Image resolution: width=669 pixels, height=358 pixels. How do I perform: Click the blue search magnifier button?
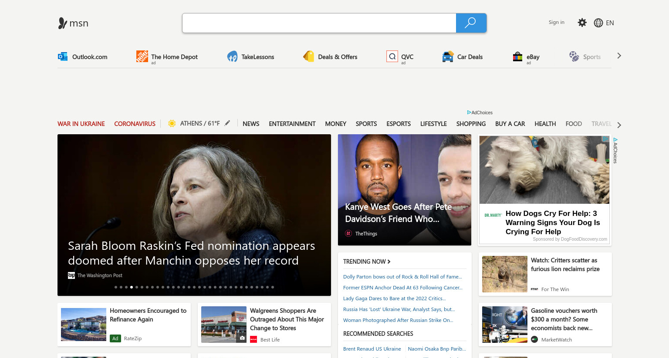(x=471, y=23)
